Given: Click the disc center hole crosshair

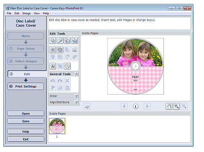Looking at the screenshot, I should (x=136, y=66).
